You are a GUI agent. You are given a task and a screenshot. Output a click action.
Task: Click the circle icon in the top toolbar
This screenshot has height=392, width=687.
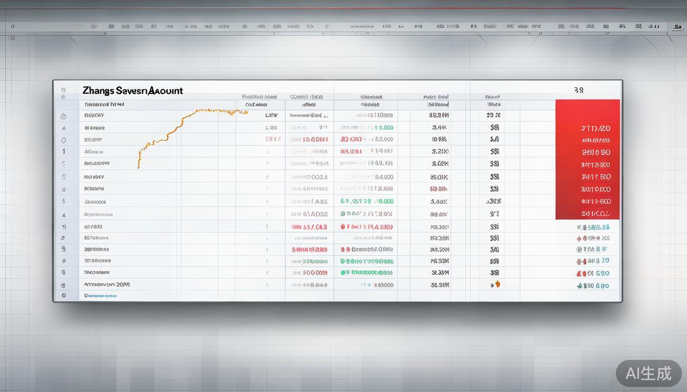click(94, 26)
